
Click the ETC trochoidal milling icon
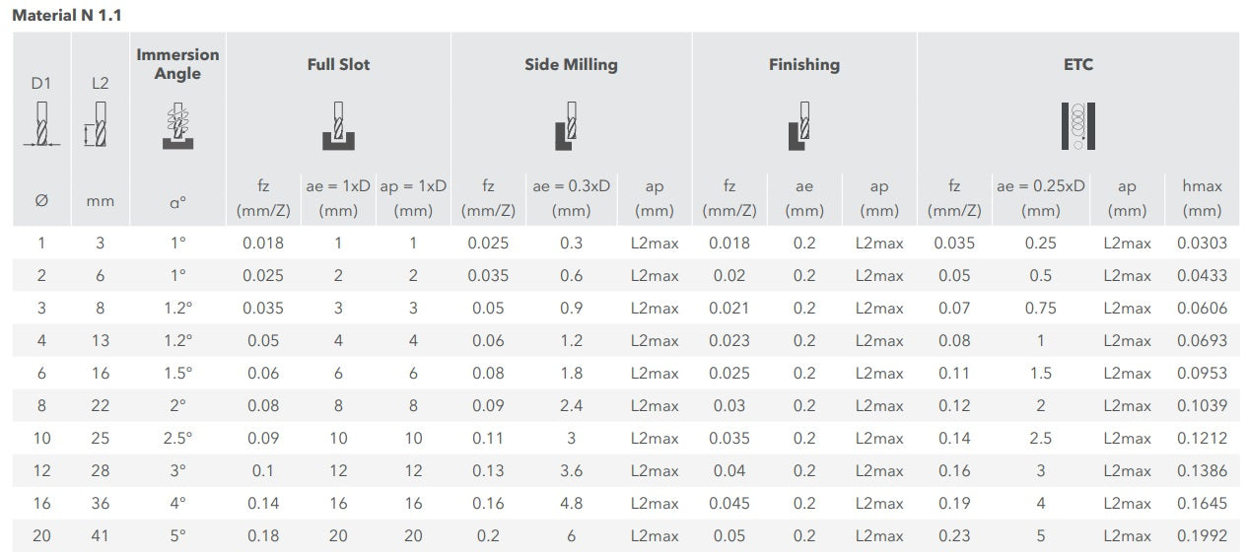[1077, 125]
